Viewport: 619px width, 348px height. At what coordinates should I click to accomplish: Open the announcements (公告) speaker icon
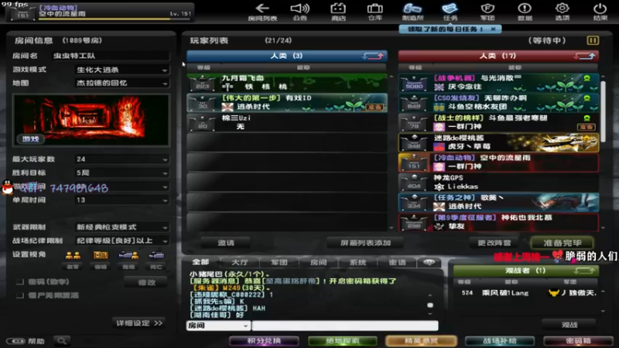tap(300, 12)
